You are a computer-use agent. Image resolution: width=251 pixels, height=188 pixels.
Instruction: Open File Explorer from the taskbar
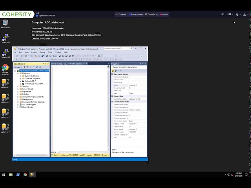(x=11, y=175)
